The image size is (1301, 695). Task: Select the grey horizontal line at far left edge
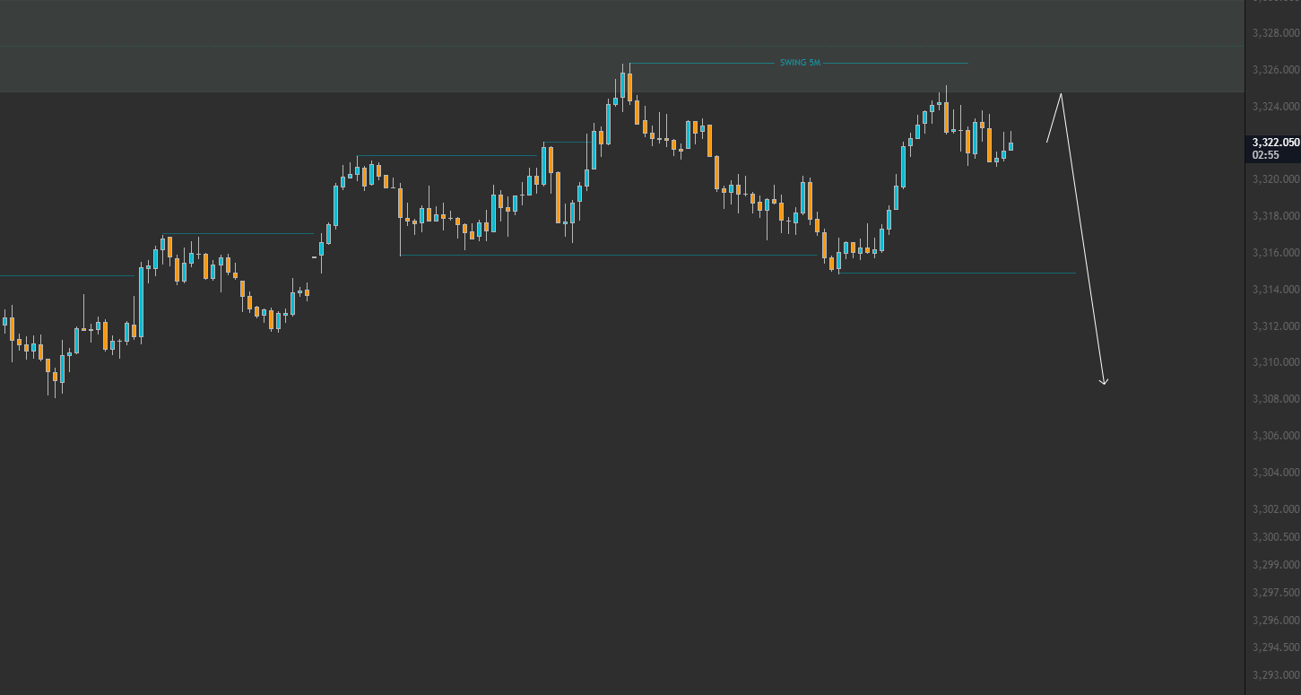[x=67, y=275]
